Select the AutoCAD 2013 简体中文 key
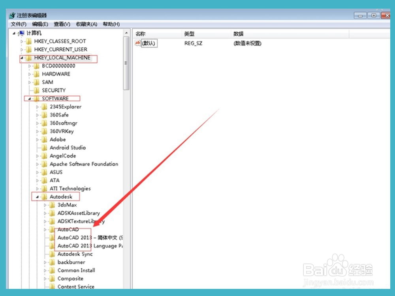 click(x=90, y=238)
